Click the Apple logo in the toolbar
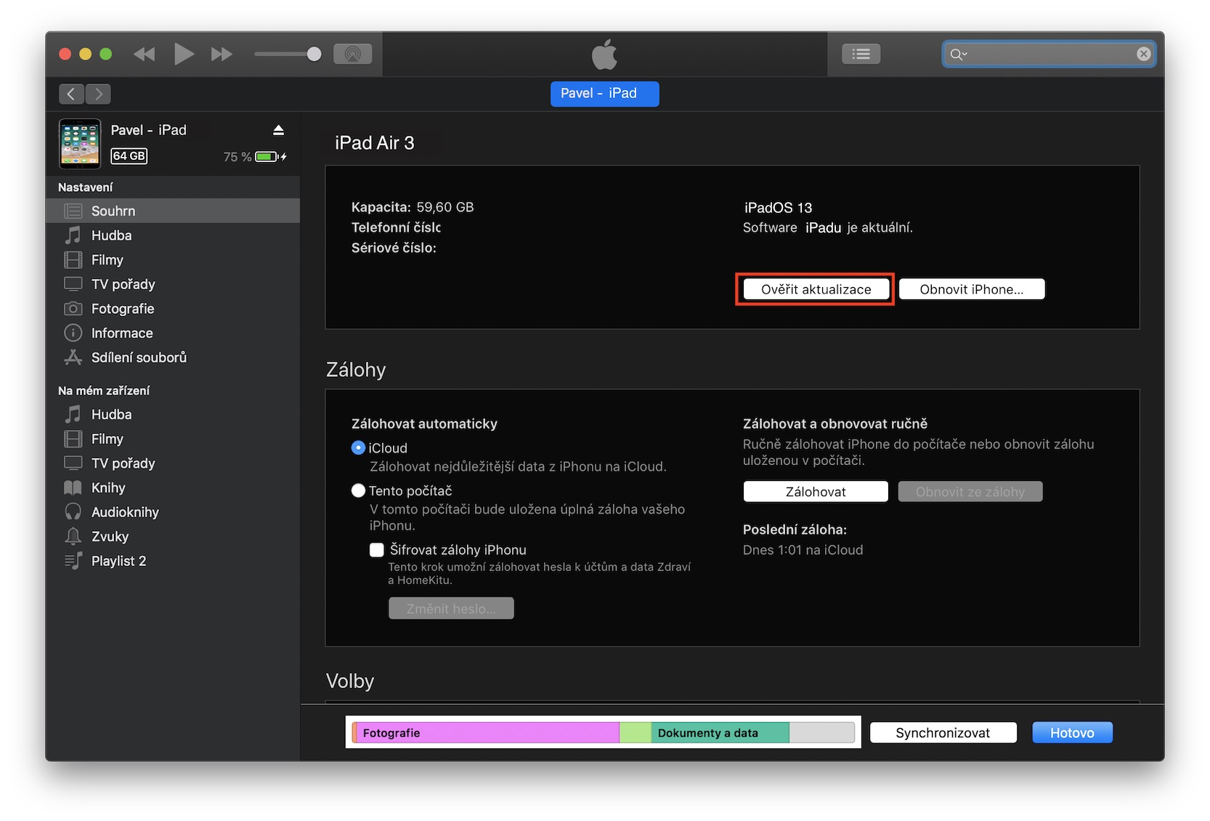The image size is (1210, 821). pyautogui.click(x=604, y=54)
